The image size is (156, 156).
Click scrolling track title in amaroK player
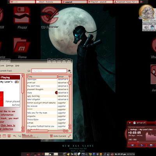(x=142, y=129)
